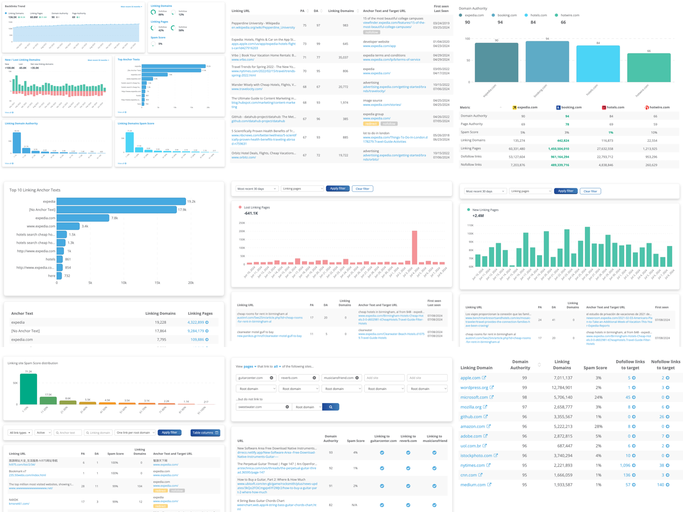
Task: Click arrow icon beside 26 nofollow links
Action: tap(667, 417)
